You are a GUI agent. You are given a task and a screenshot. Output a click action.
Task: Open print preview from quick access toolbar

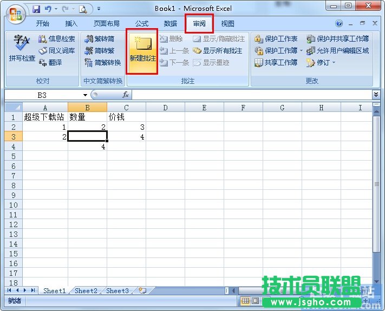pyautogui.click(x=83, y=9)
